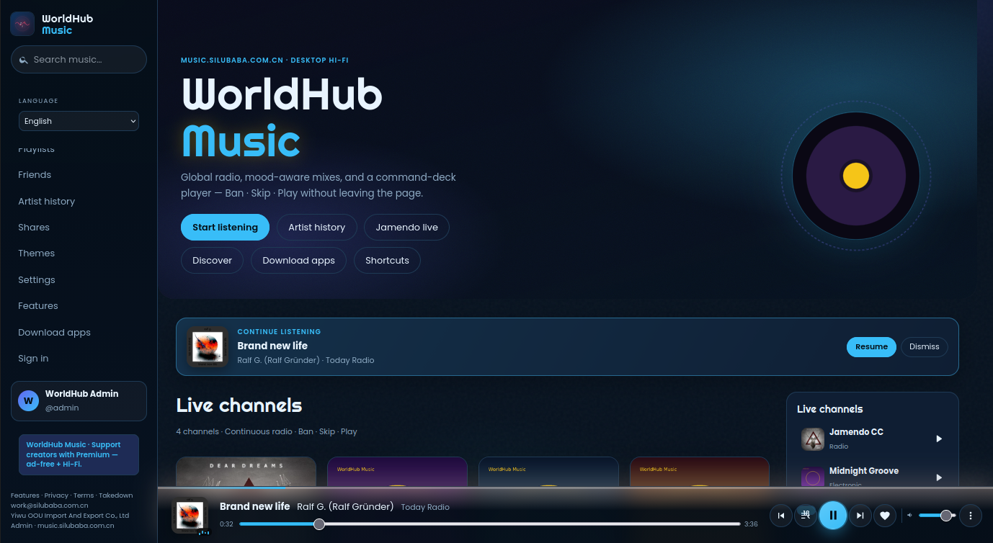The width and height of the screenshot is (993, 543).
Task: Dismiss the continue listening banner
Action: pyautogui.click(x=925, y=346)
